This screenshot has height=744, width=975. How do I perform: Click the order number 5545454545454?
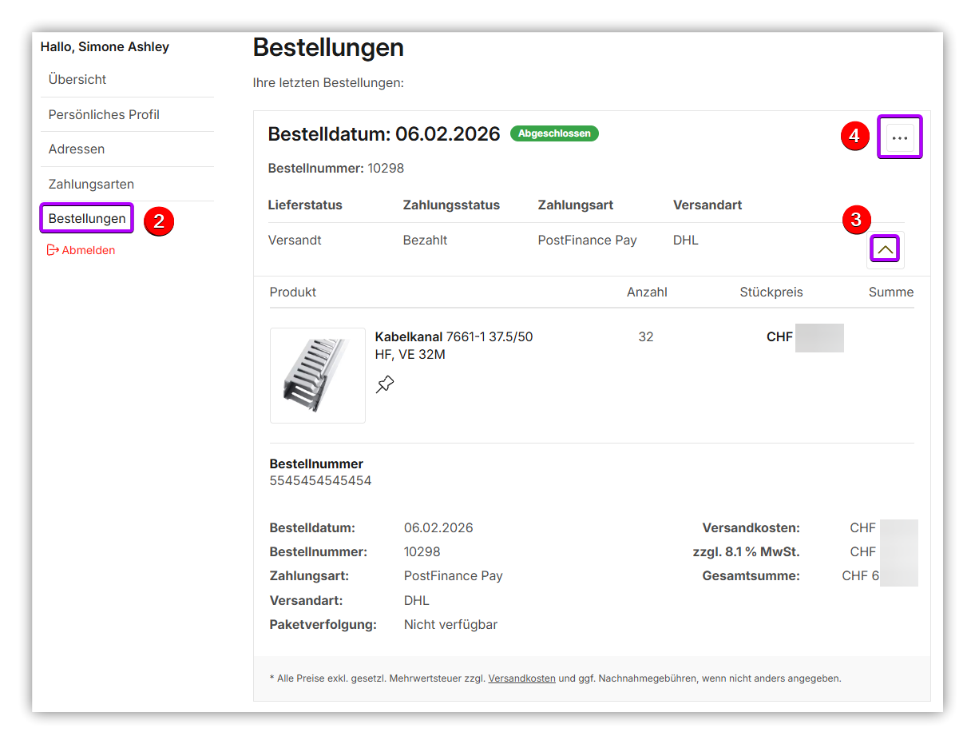click(x=320, y=481)
